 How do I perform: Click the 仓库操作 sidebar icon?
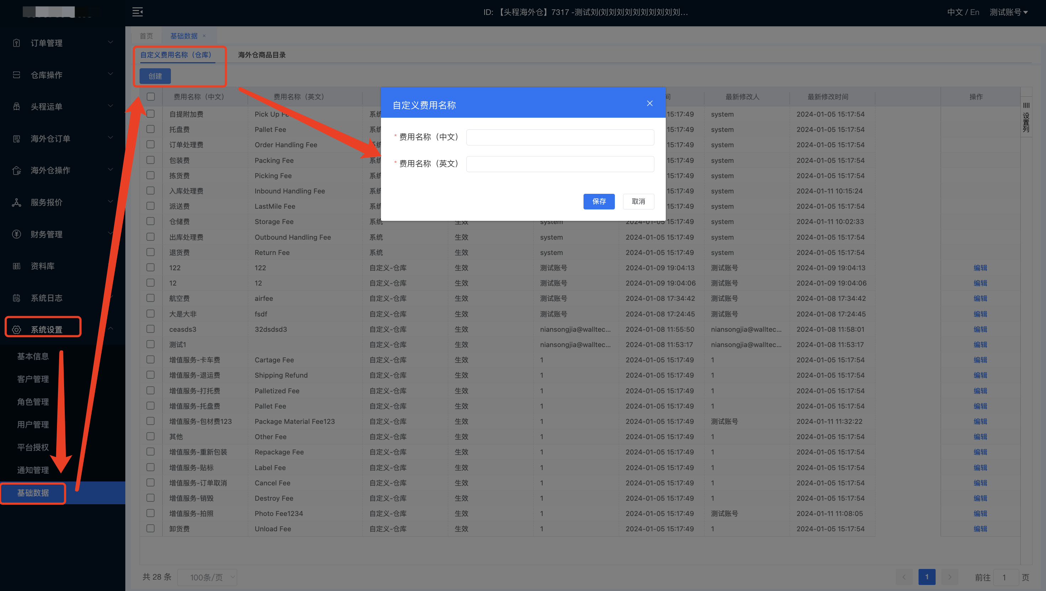[x=16, y=75]
